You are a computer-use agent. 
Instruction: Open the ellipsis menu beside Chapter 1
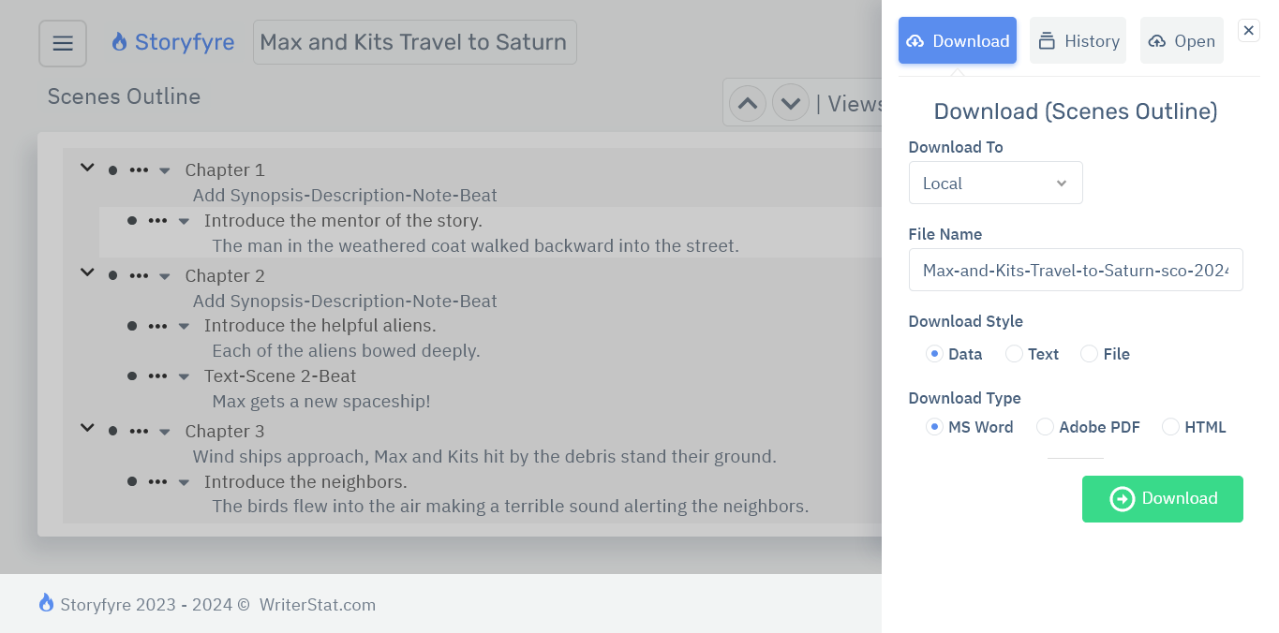coord(139,169)
